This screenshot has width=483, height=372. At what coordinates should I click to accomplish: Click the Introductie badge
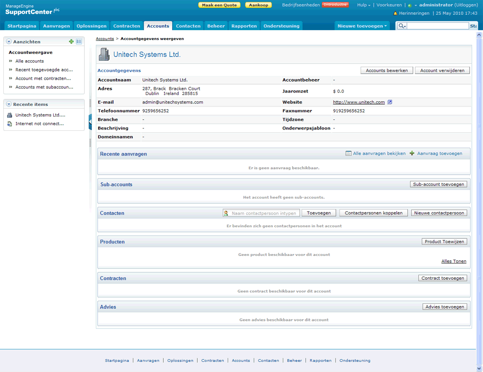336,5
